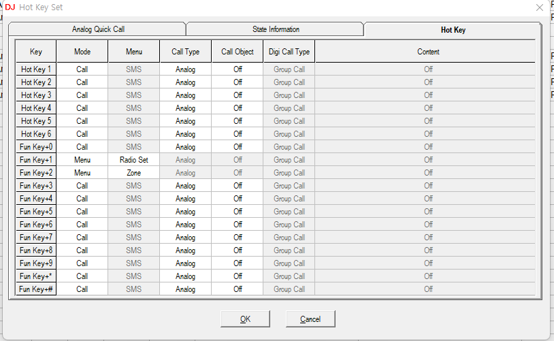554x341 pixels.
Task: Select the Hot Key tab
Action: point(453,30)
